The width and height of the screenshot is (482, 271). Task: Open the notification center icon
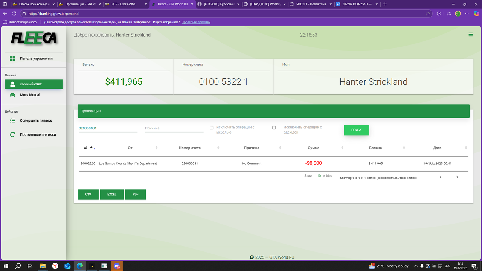[474, 266]
